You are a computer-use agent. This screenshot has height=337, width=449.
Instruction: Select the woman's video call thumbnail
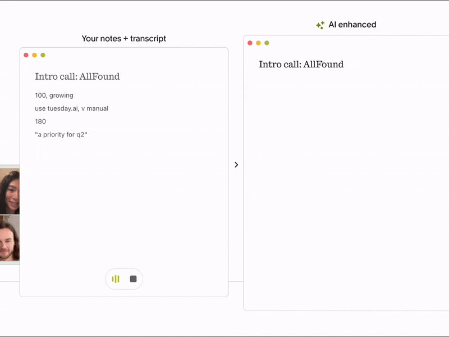click(10, 191)
